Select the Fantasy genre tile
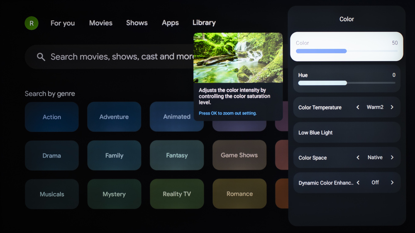This screenshot has width=415, height=233. click(x=177, y=155)
